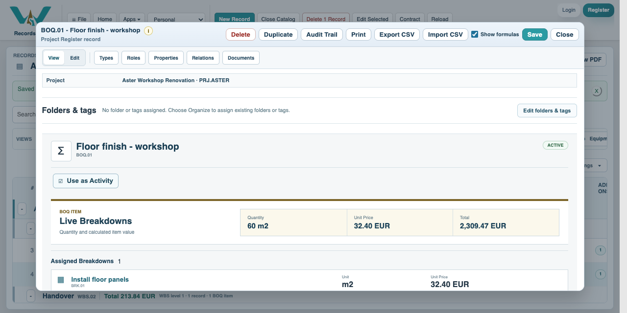The image size is (627, 313).
Task: Click the Register button
Action: [599, 10]
